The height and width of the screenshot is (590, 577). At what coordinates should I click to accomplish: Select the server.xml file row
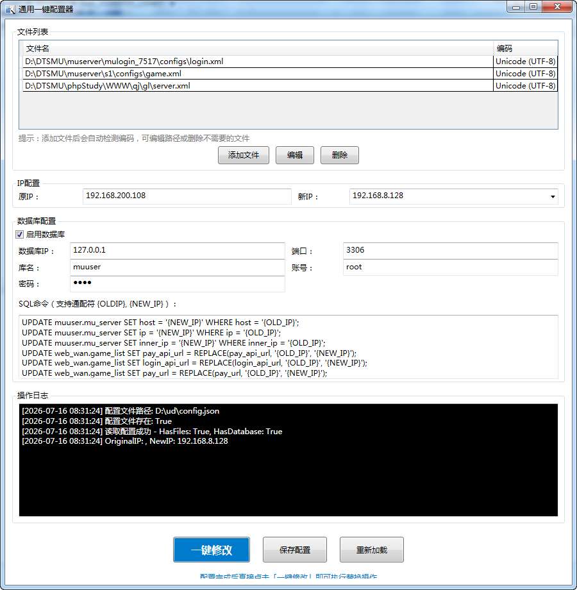point(290,85)
